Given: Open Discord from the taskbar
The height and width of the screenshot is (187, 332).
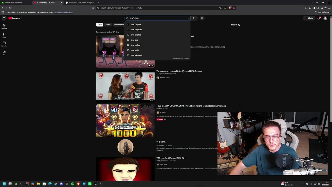Looking at the screenshot, I should (x=61, y=184).
